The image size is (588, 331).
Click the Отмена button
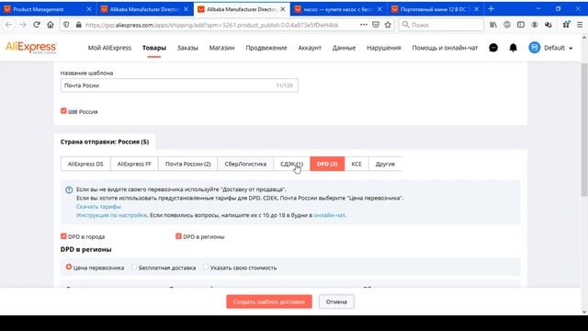(336, 302)
